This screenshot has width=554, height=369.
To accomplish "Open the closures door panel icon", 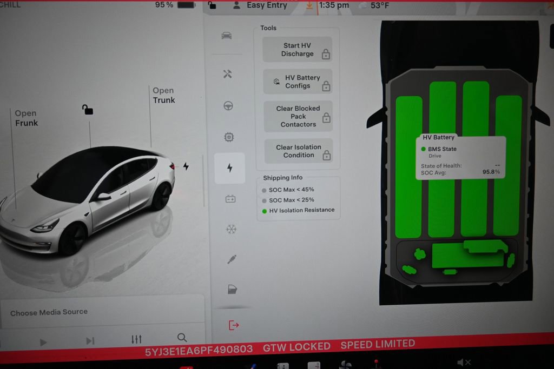I will (233, 289).
